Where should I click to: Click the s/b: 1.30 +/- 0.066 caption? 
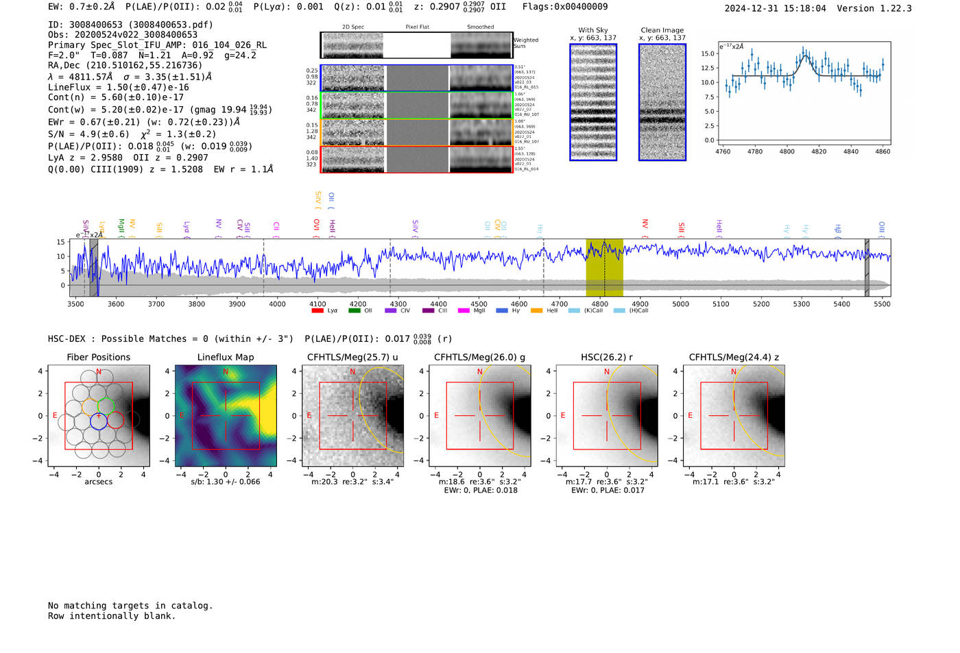click(x=226, y=482)
